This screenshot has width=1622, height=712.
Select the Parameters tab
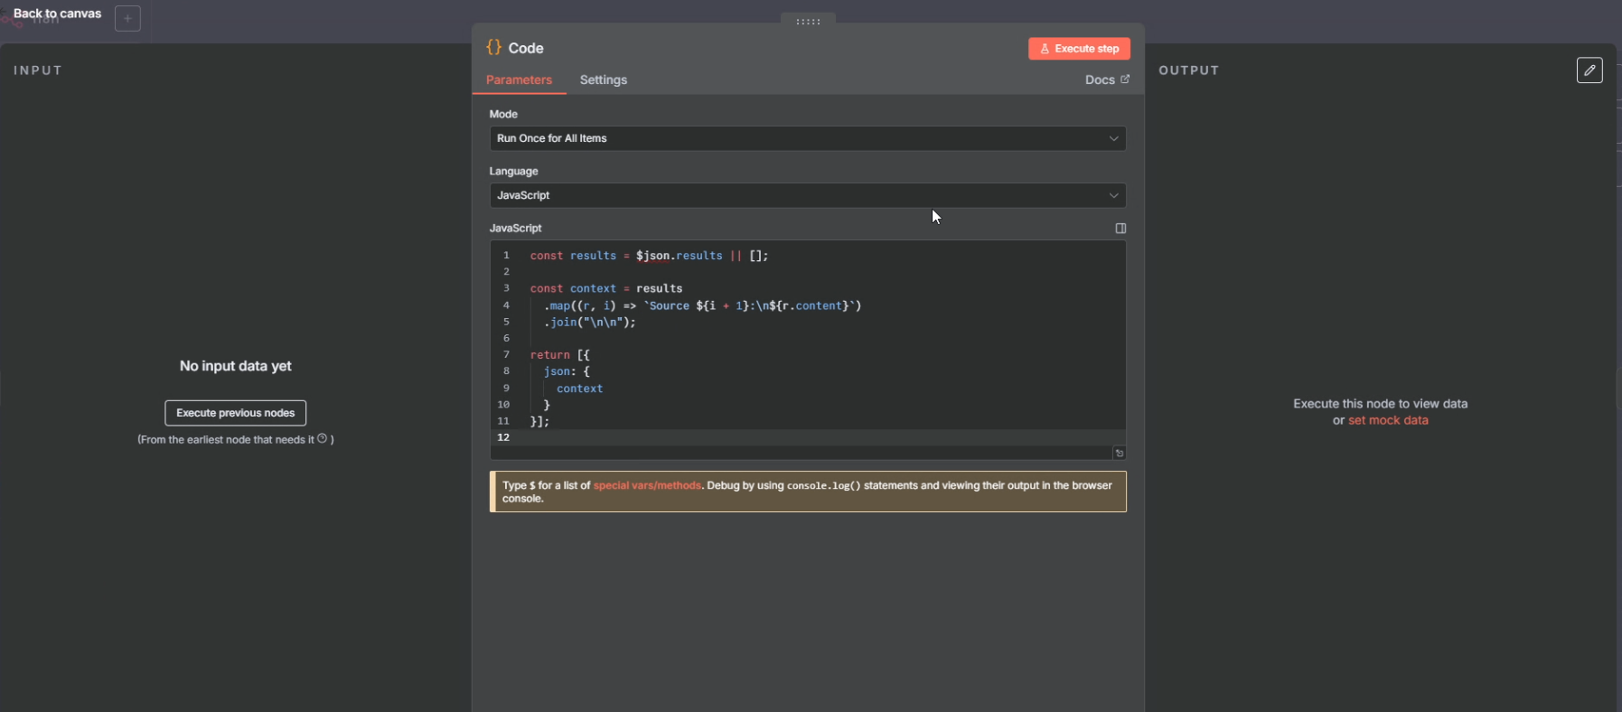[x=519, y=80]
